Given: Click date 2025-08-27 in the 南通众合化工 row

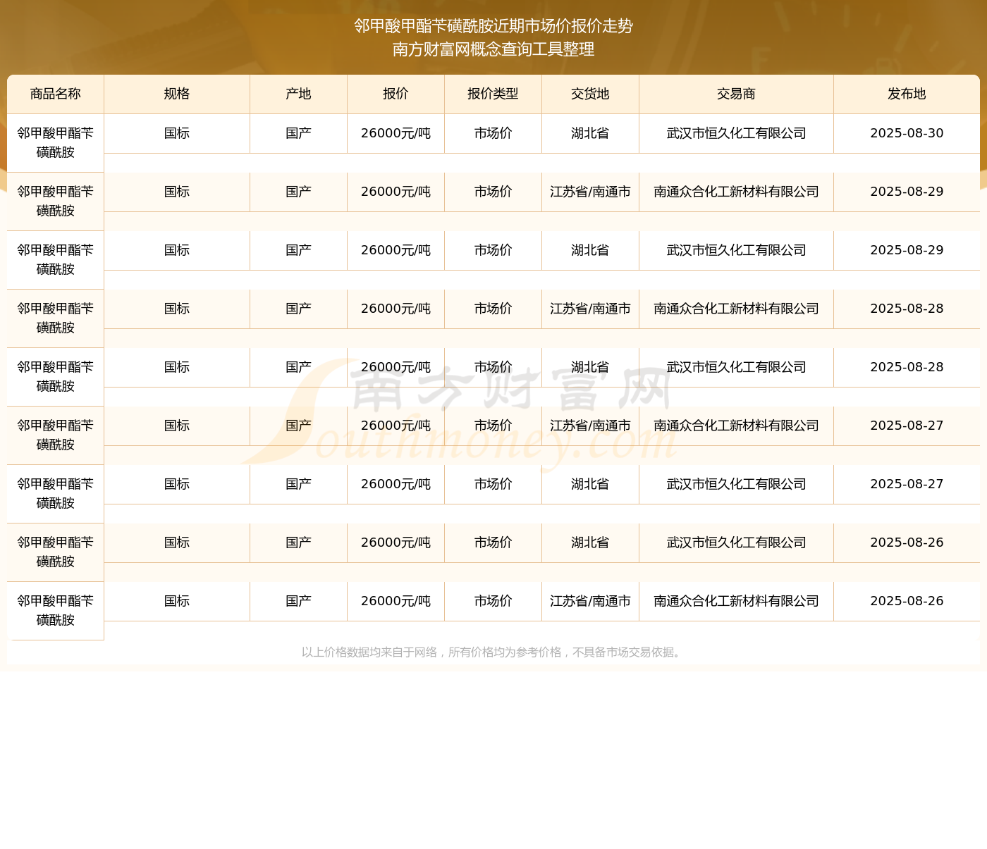Looking at the screenshot, I should (x=907, y=426).
